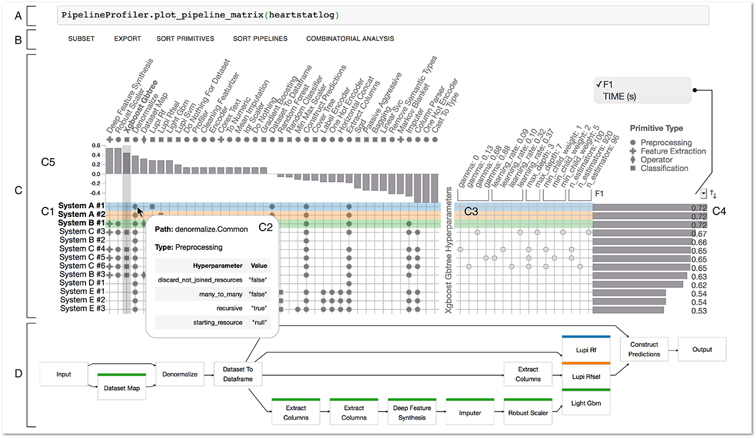Click the cross icon above Deep Feature Synthesis
This screenshot has width=756, height=438.
(110, 139)
